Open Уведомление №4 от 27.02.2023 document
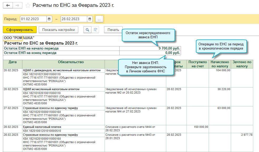The width and height of the screenshot is (259, 152). coord(131,110)
